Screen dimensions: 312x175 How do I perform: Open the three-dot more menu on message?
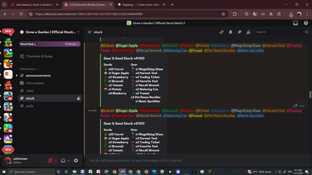point(302,106)
